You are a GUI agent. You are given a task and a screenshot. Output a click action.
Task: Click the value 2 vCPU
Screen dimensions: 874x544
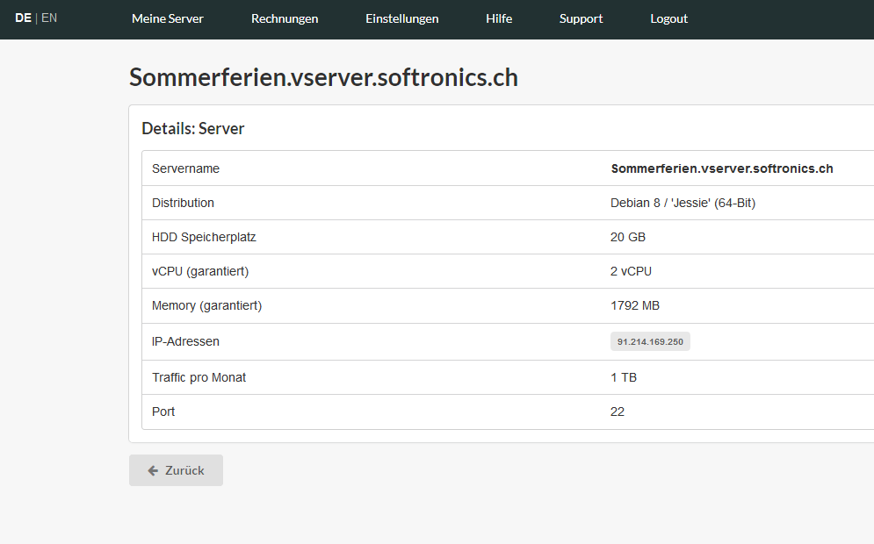(x=631, y=272)
